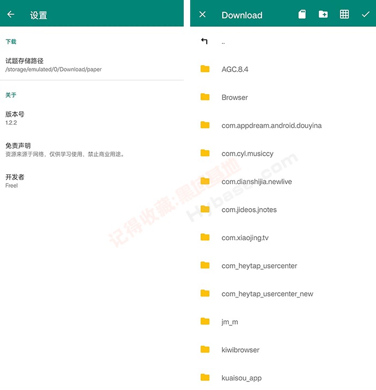This screenshot has width=376, height=390.
Task: Select com.cyl.musiccy folder name
Action: click(x=247, y=154)
